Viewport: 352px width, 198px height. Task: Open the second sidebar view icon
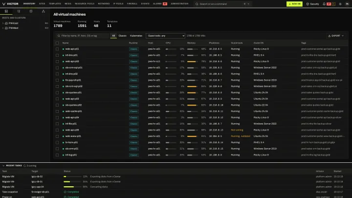tap(19, 11)
